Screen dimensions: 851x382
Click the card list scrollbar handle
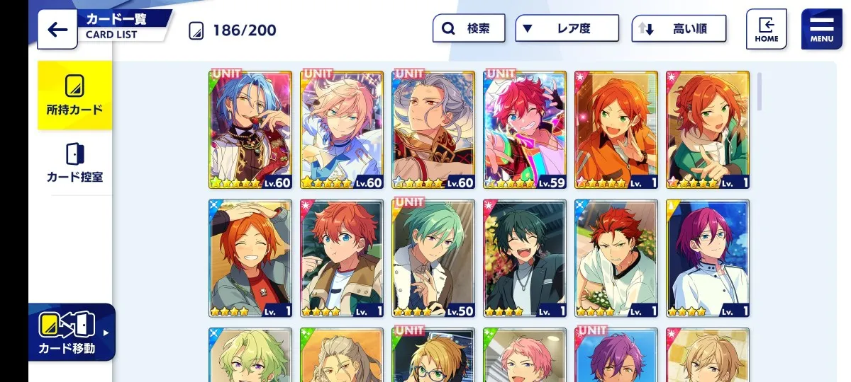click(x=760, y=92)
